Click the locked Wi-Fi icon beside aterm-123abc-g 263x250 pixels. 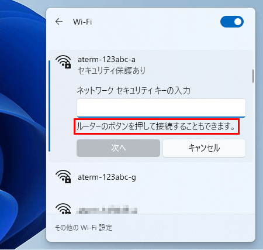[x=63, y=176]
